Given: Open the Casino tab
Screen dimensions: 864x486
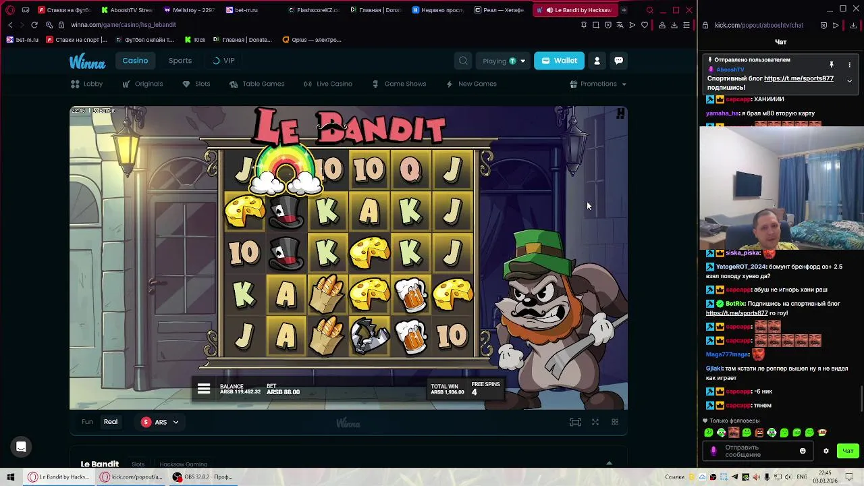Looking at the screenshot, I should [x=135, y=61].
